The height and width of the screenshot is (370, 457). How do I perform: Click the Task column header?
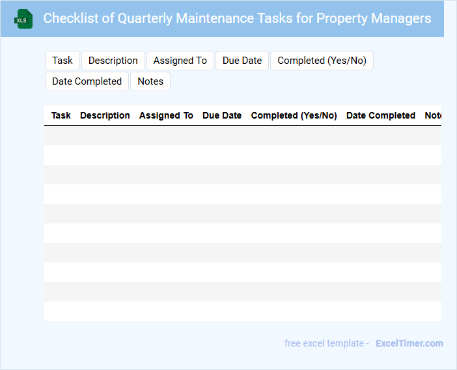tap(61, 115)
